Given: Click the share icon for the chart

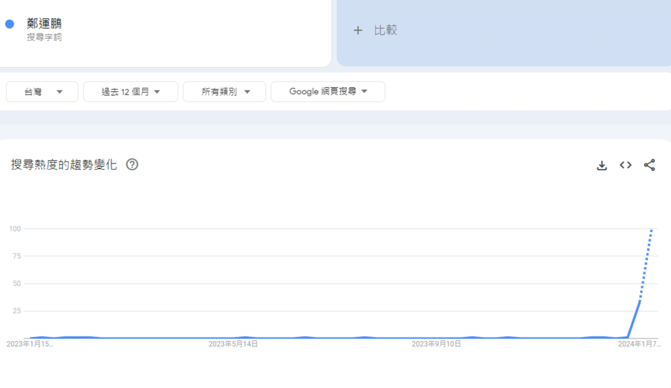Looking at the screenshot, I should pos(650,164).
